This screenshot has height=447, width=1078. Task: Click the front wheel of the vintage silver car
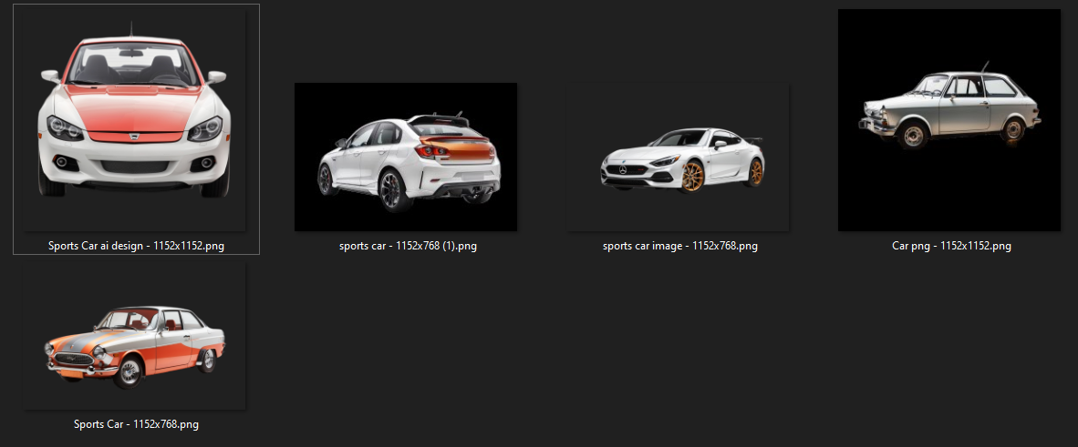911,137
